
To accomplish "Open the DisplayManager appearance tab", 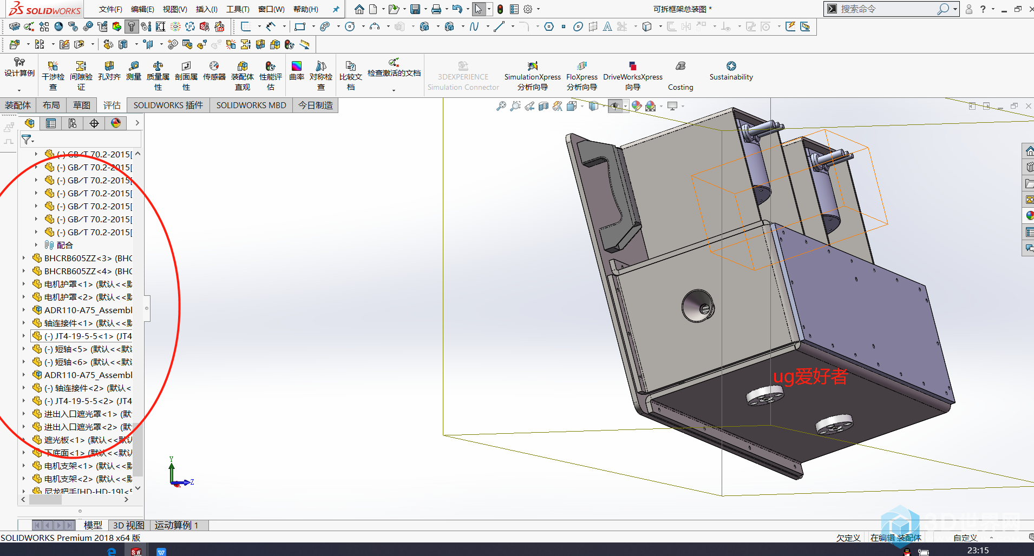I will pyautogui.click(x=116, y=123).
